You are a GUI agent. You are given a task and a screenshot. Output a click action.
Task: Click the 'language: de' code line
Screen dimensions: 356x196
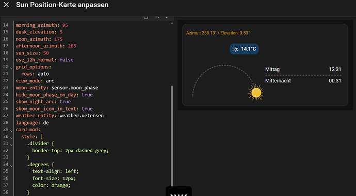pos(32,122)
